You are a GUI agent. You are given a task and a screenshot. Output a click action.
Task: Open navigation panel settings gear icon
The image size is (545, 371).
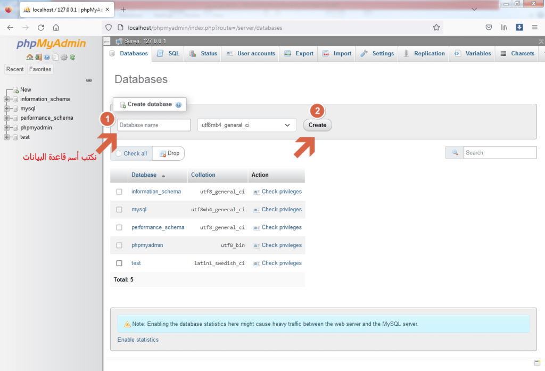pos(64,57)
